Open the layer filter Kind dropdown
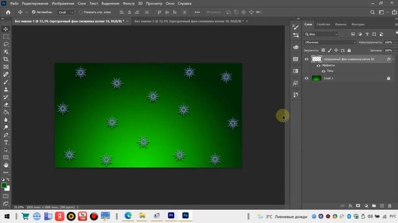This screenshot has height=223, width=398. (x=322, y=34)
